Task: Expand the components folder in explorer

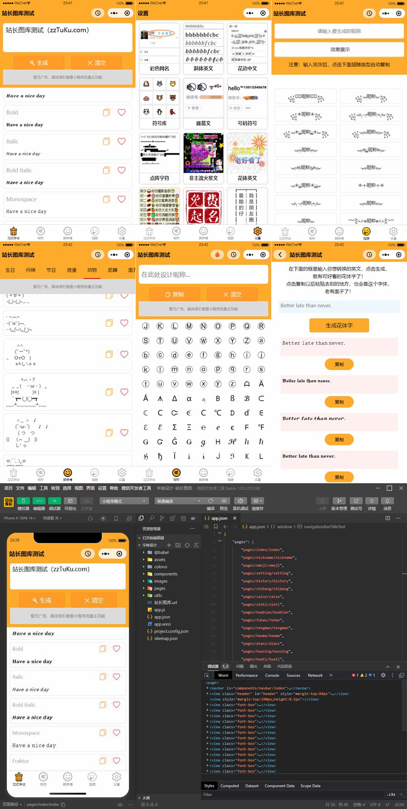Action: [166, 574]
